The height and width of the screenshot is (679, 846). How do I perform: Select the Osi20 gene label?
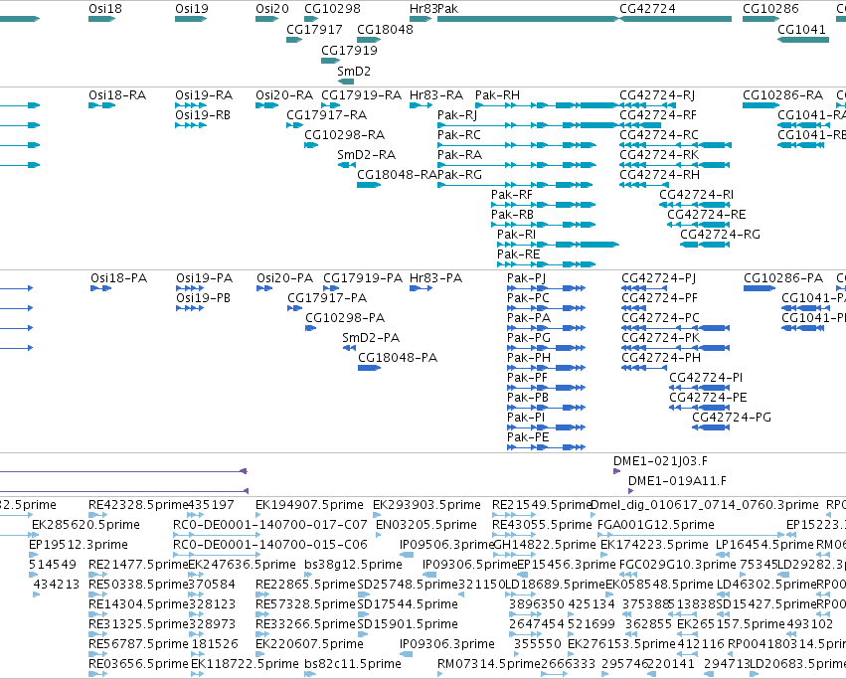[272, 9]
